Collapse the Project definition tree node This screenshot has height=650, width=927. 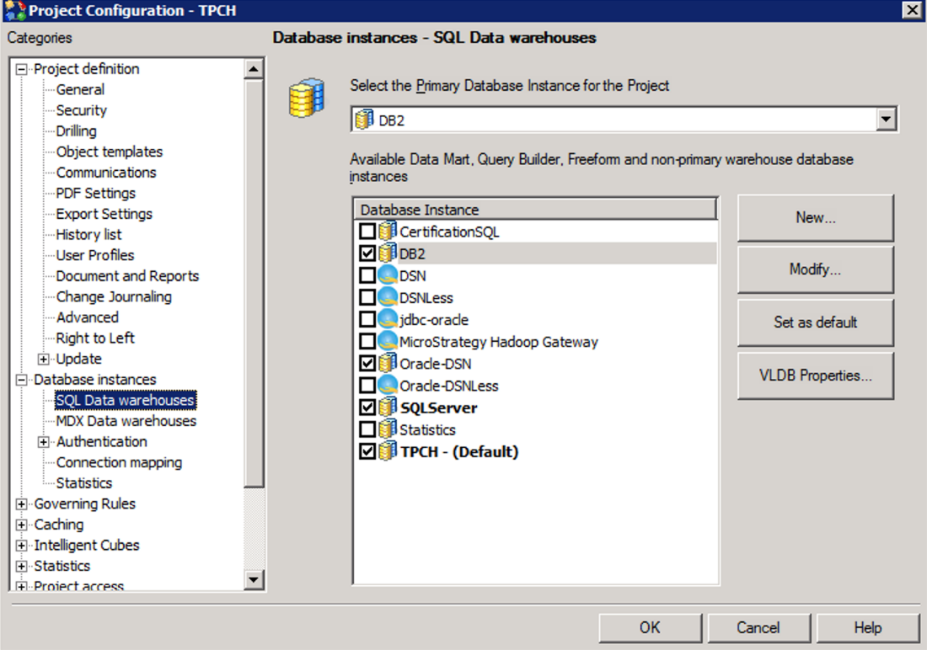coord(21,69)
